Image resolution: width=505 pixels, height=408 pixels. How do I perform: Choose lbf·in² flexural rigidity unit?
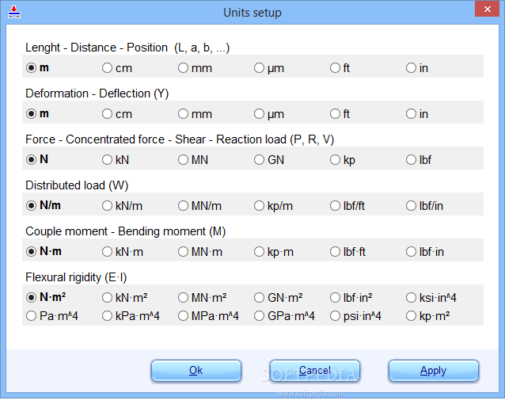point(351,297)
